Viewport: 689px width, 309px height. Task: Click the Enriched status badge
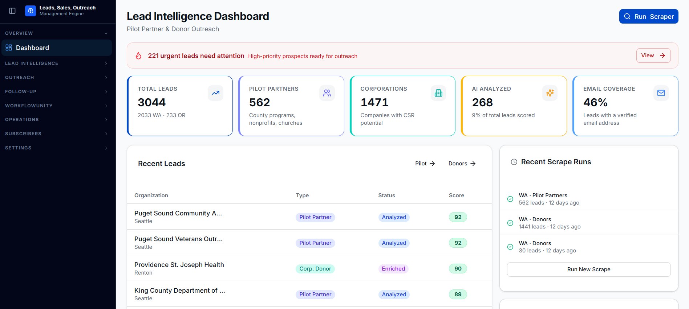393,269
